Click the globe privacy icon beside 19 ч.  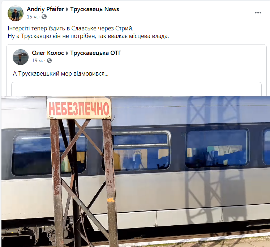click(x=49, y=61)
